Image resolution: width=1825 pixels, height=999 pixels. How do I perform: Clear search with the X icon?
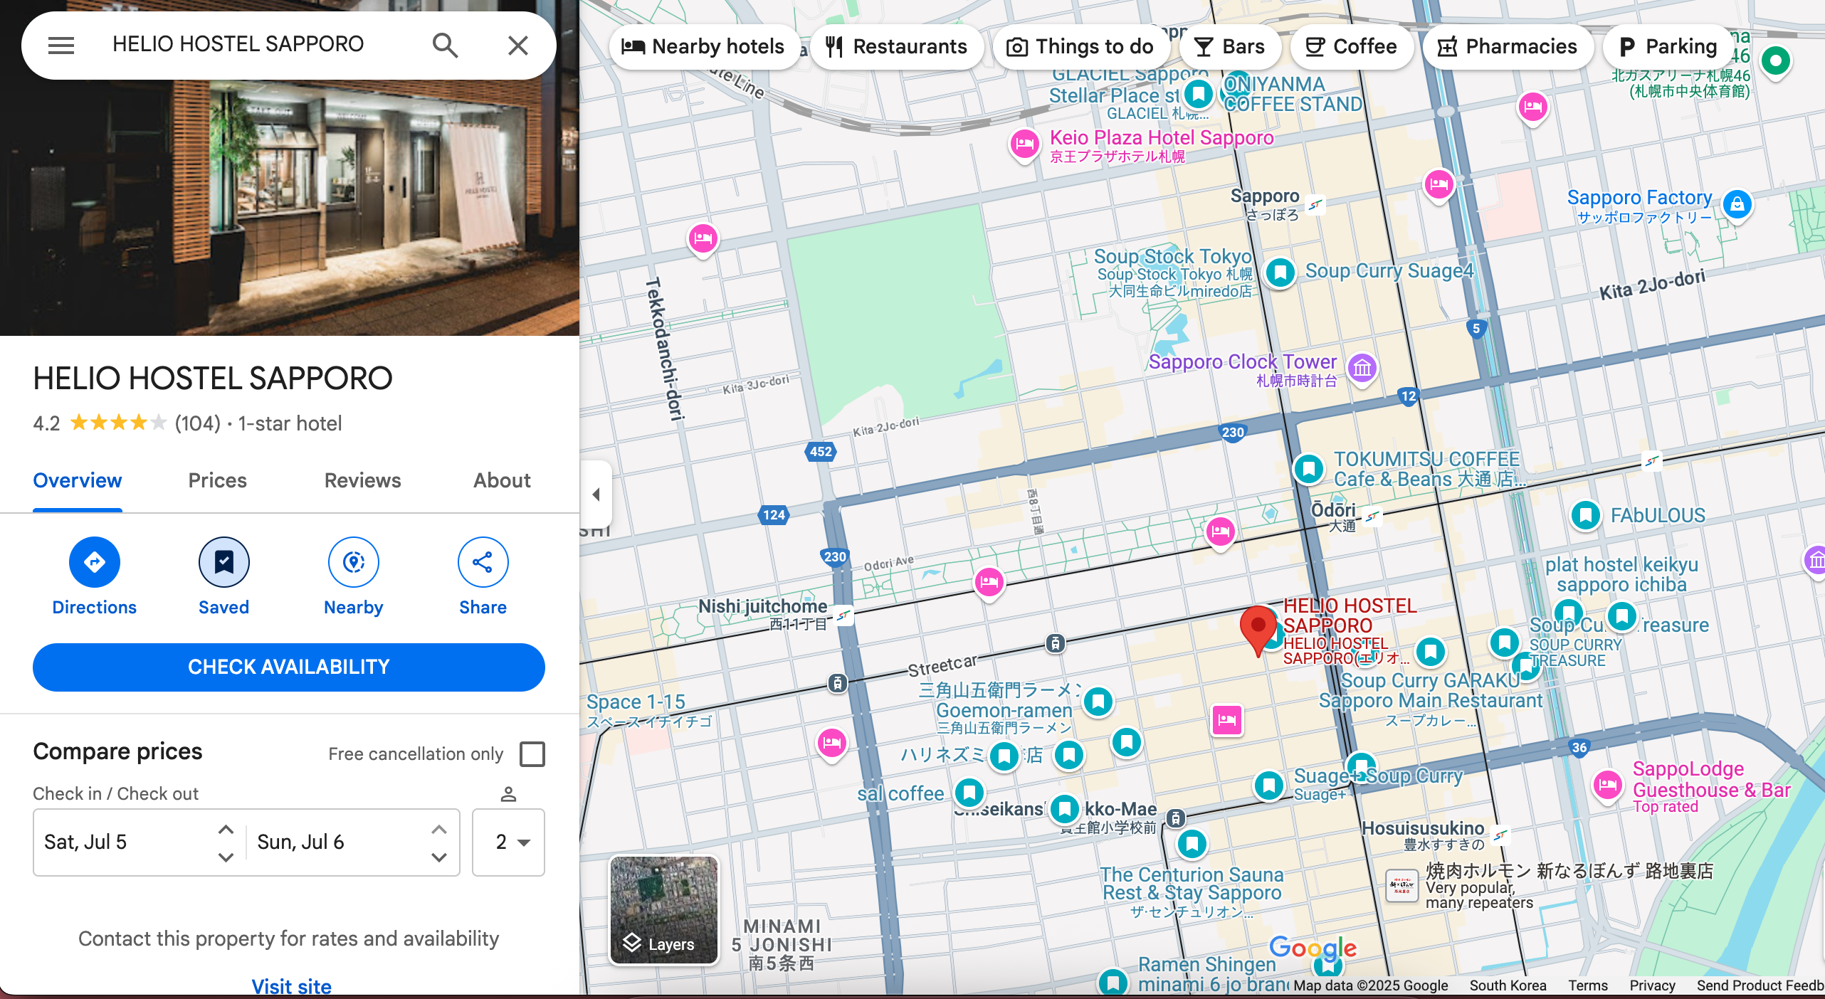pyautogui.click(x=517, y=46)
